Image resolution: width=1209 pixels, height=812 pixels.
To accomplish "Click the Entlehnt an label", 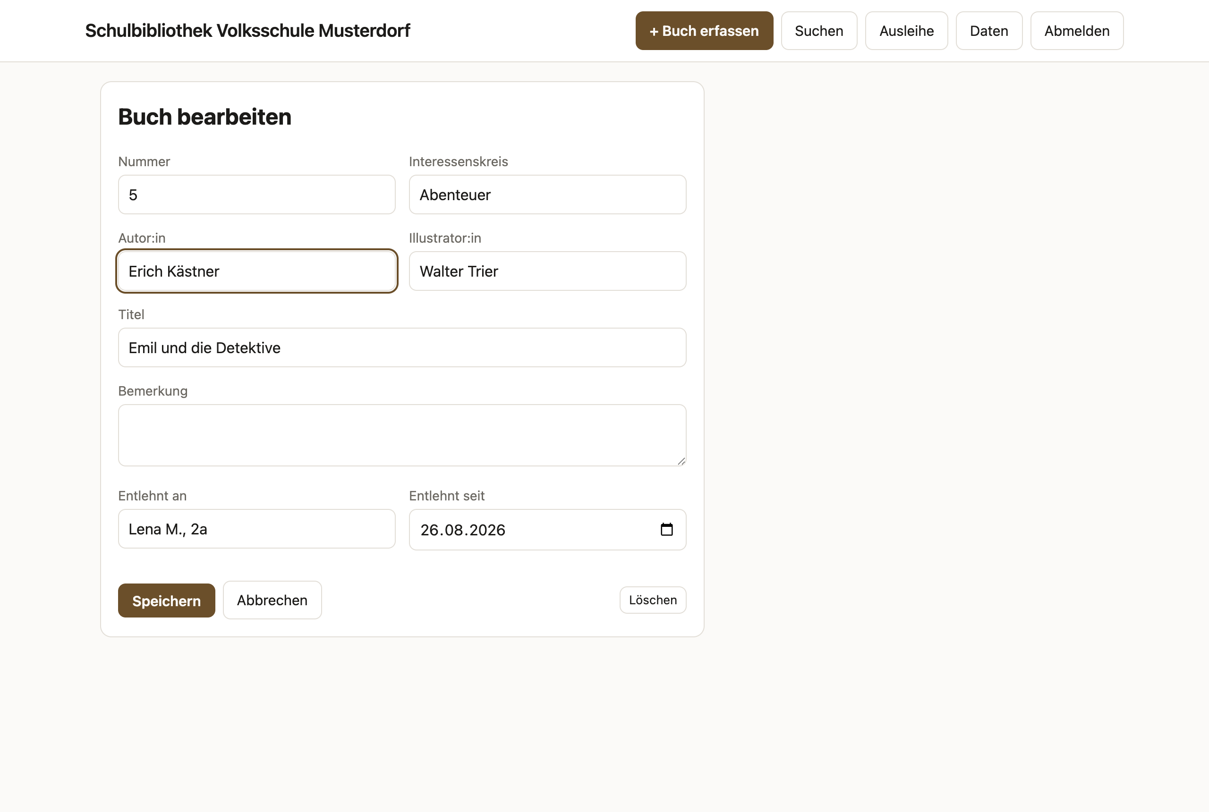I will click(152, 496).
